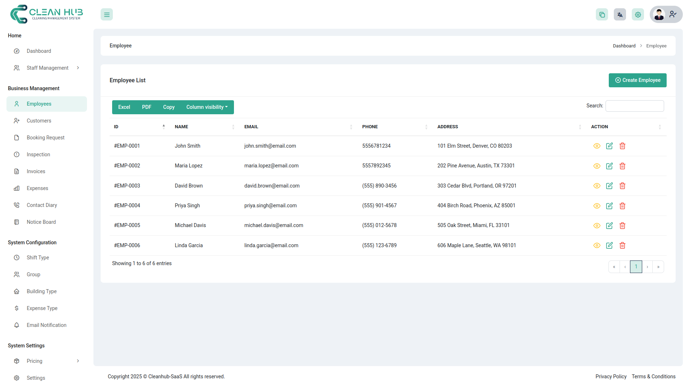The height and width of the screenshot is (388, 690).
Task: Open the Notice Board from the sidebar
Action: coord(41,222)
